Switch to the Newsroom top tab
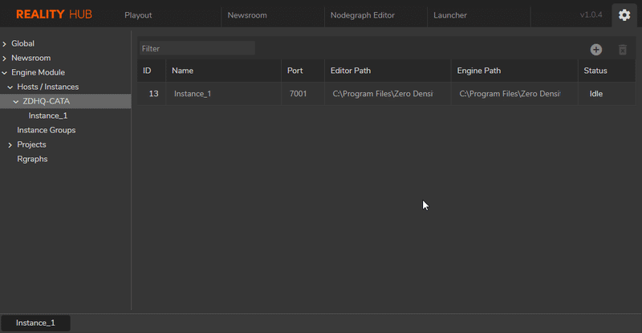 coord(247,15)
